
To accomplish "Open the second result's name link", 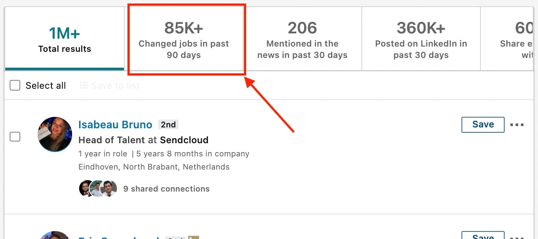I will tap(119, 238).
